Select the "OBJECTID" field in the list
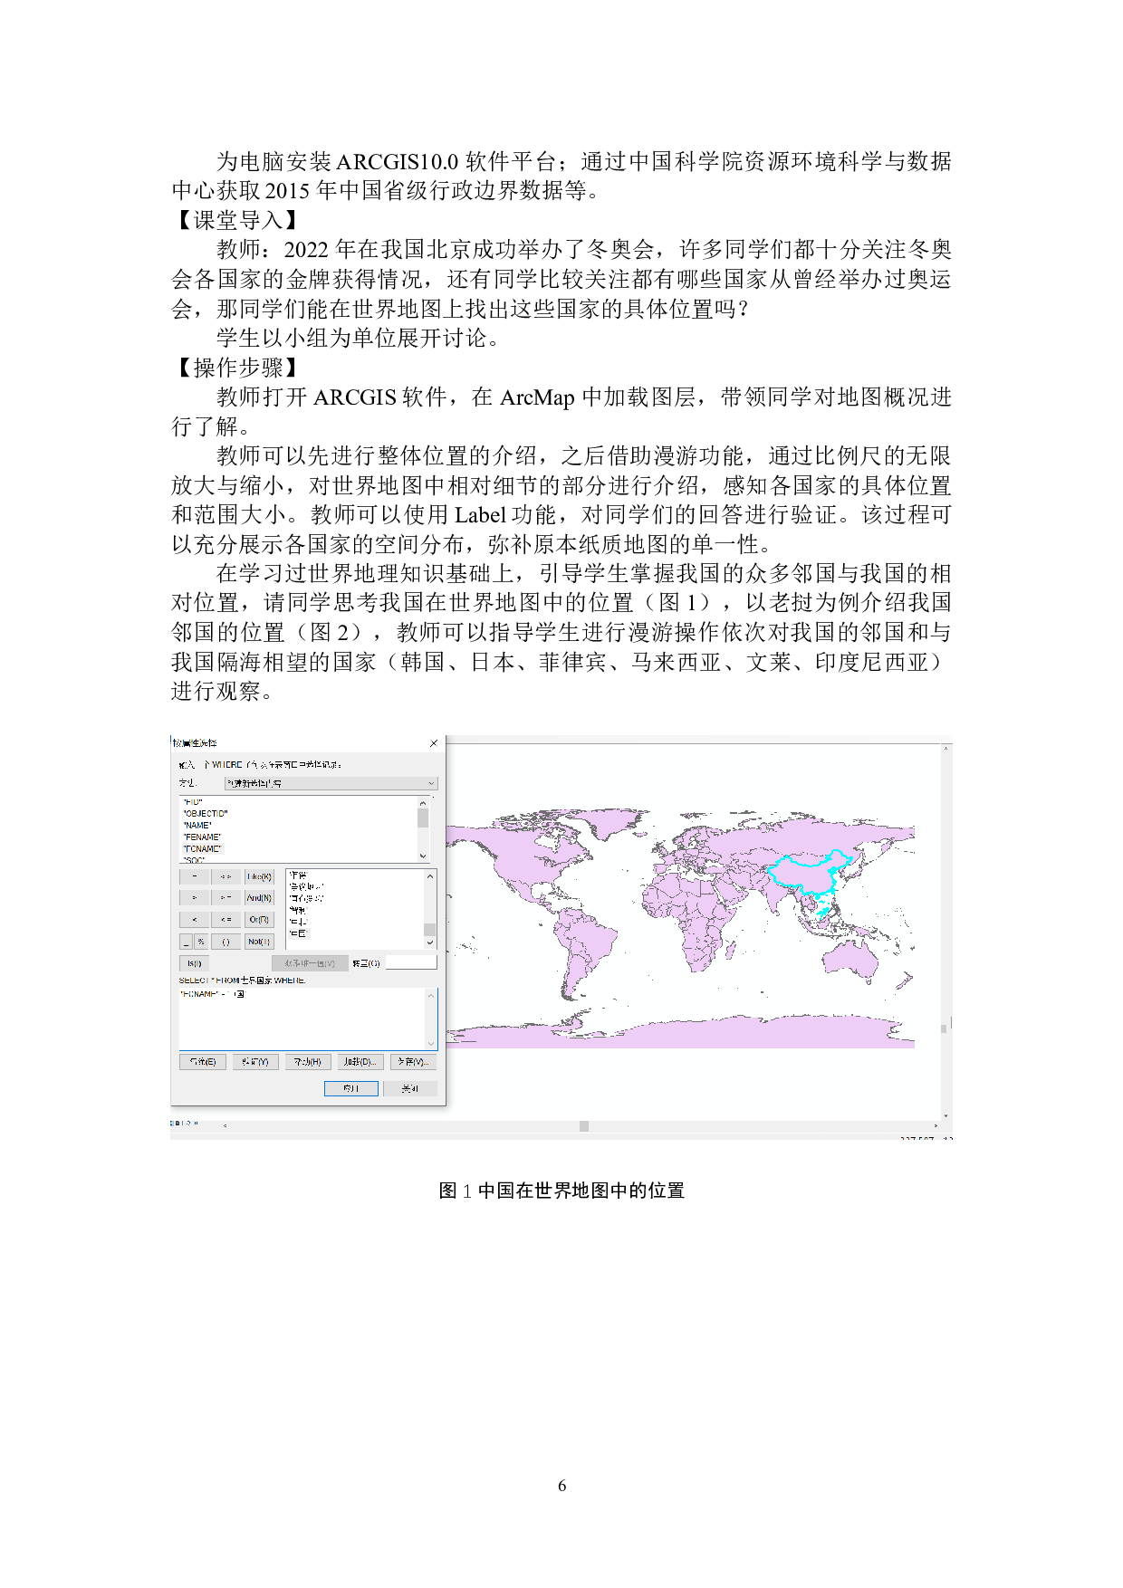Screen dimensions: 1123x1588 (206, 814)
